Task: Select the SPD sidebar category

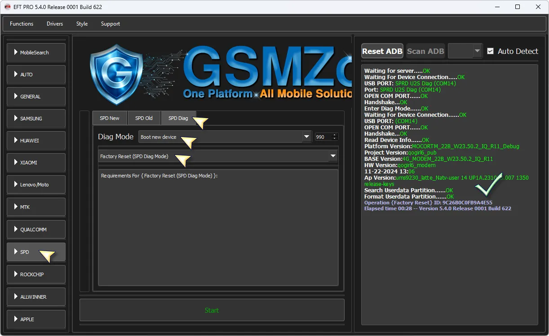Action: (x=36, y=252)
